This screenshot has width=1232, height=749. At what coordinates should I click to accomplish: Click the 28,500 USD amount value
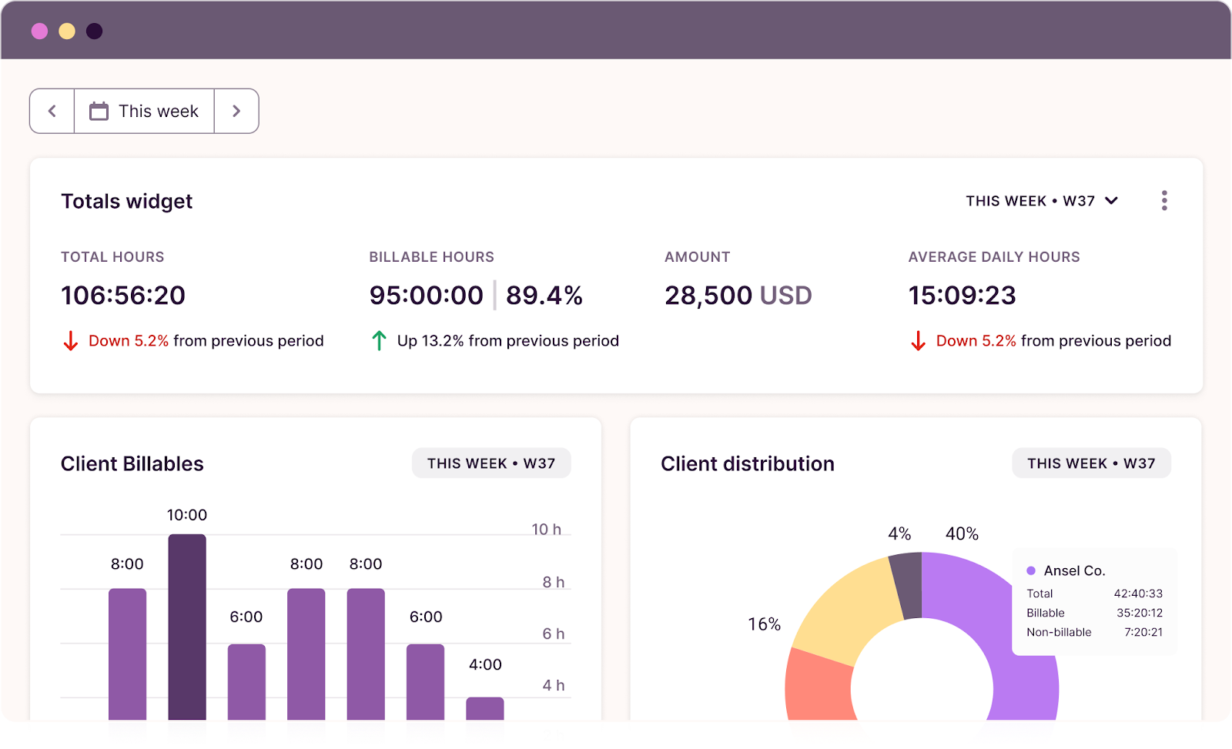click(738, 295)
